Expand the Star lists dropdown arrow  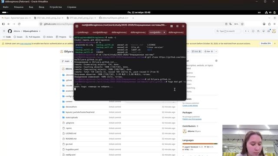point(216,52)
